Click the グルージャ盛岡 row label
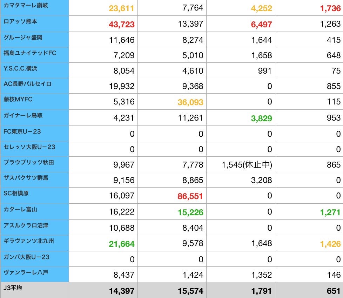The width and height of the screenshot is (343, 298). click(34, 39)
